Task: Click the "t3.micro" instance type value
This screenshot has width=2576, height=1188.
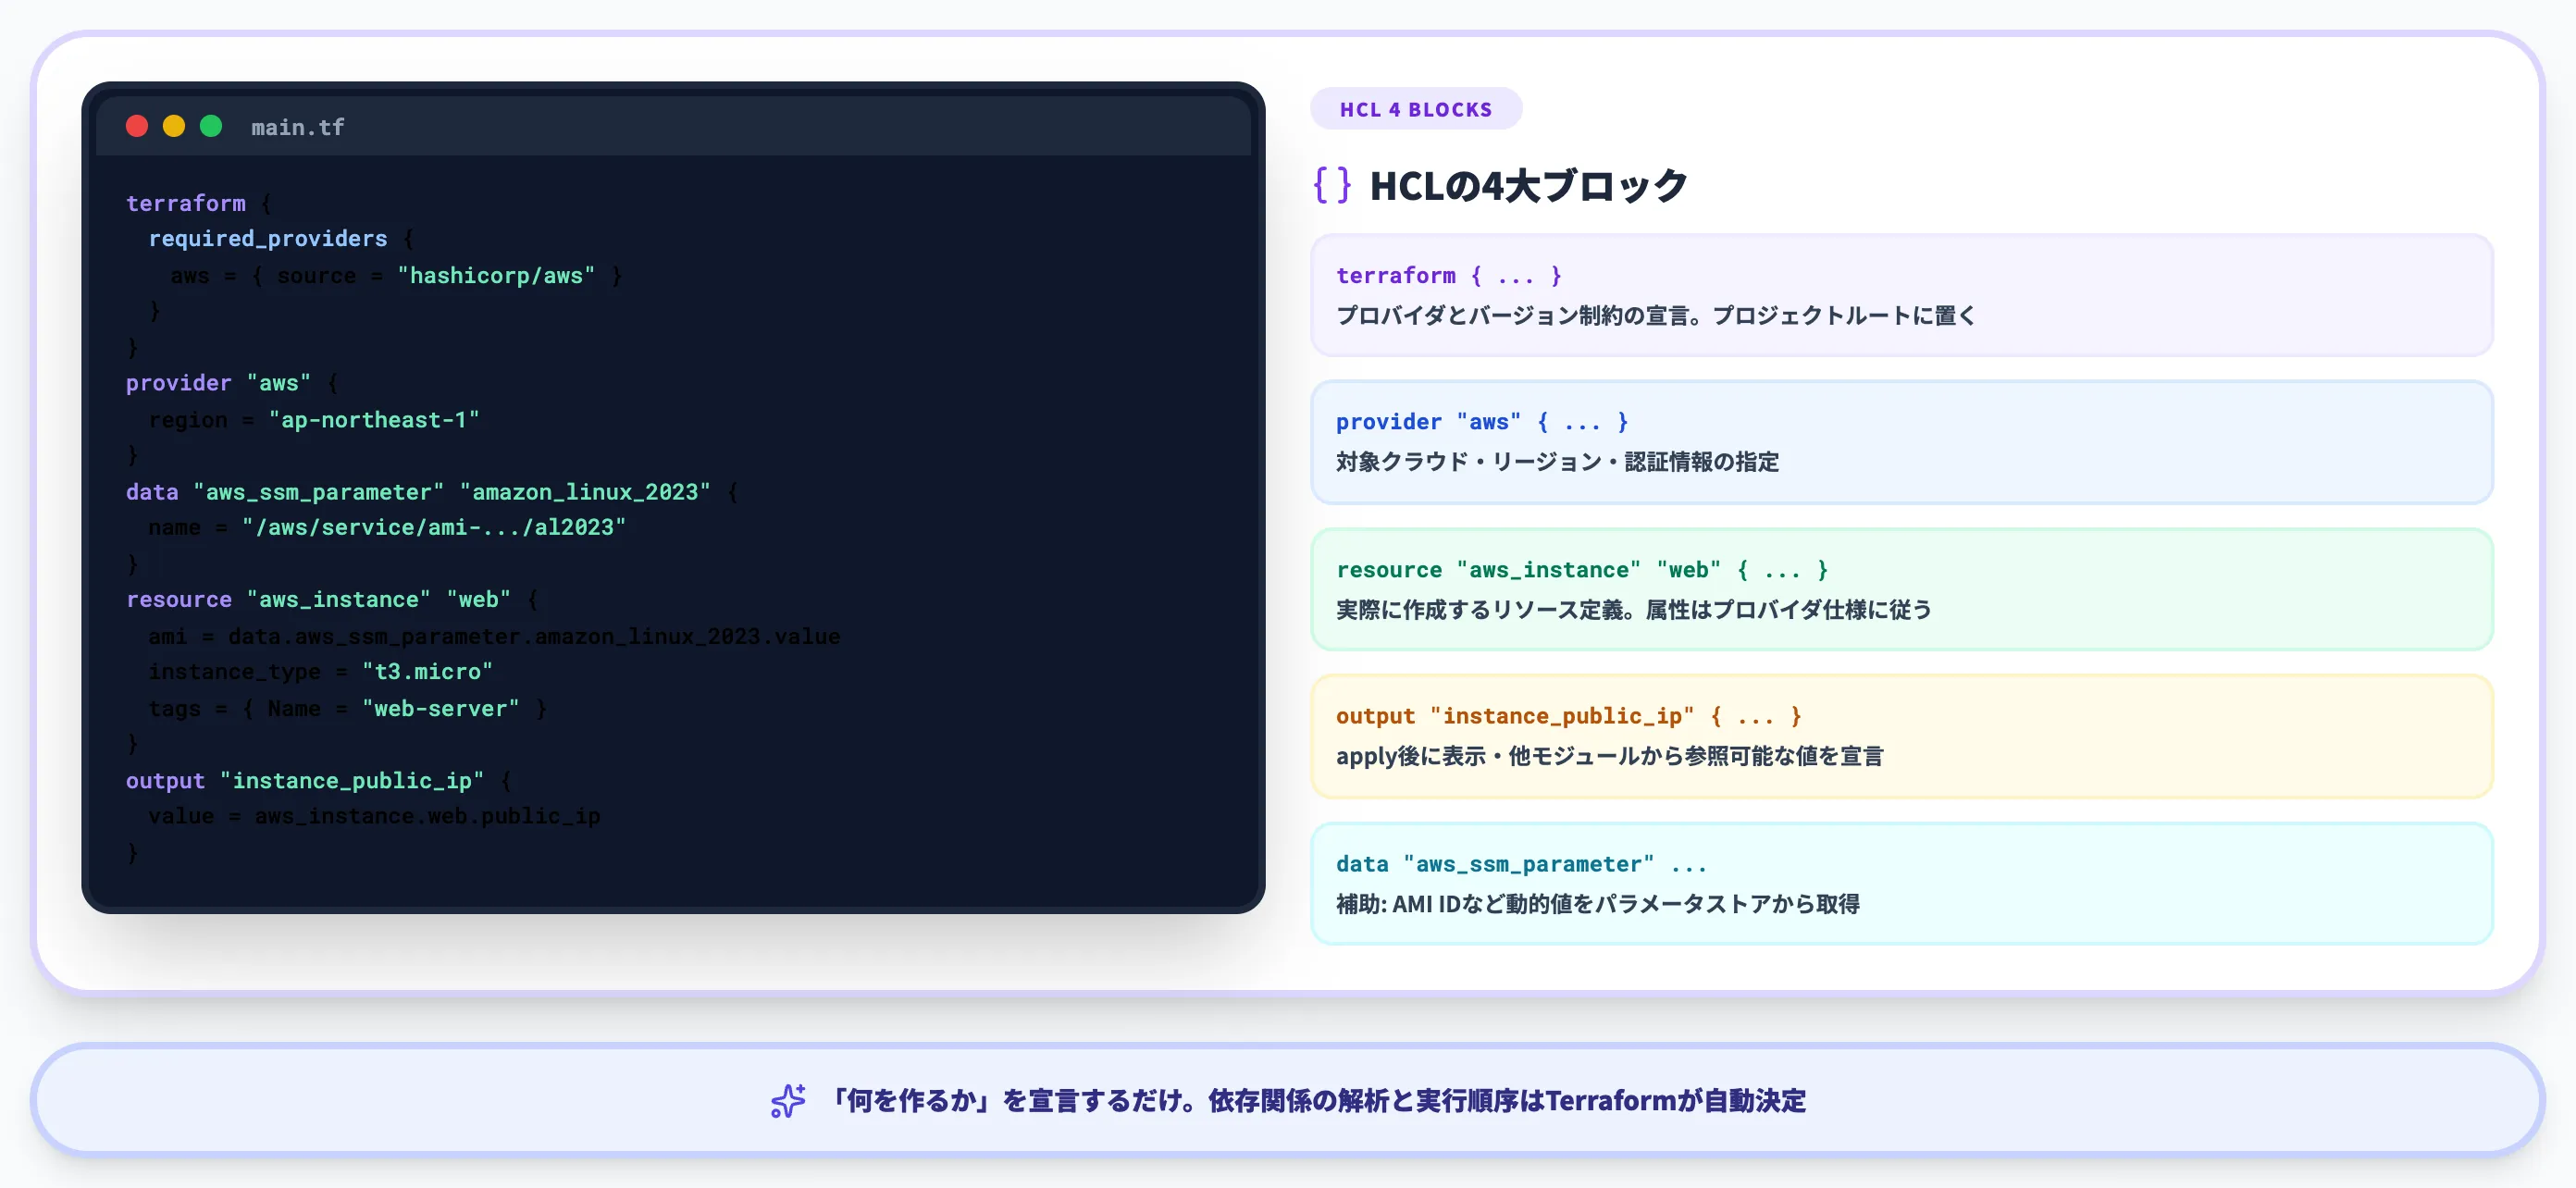Action: click(427, 671)
